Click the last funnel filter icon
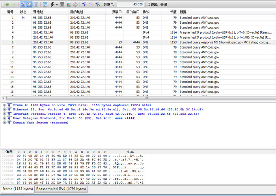The image size is (276, 196). coord(97,4)
